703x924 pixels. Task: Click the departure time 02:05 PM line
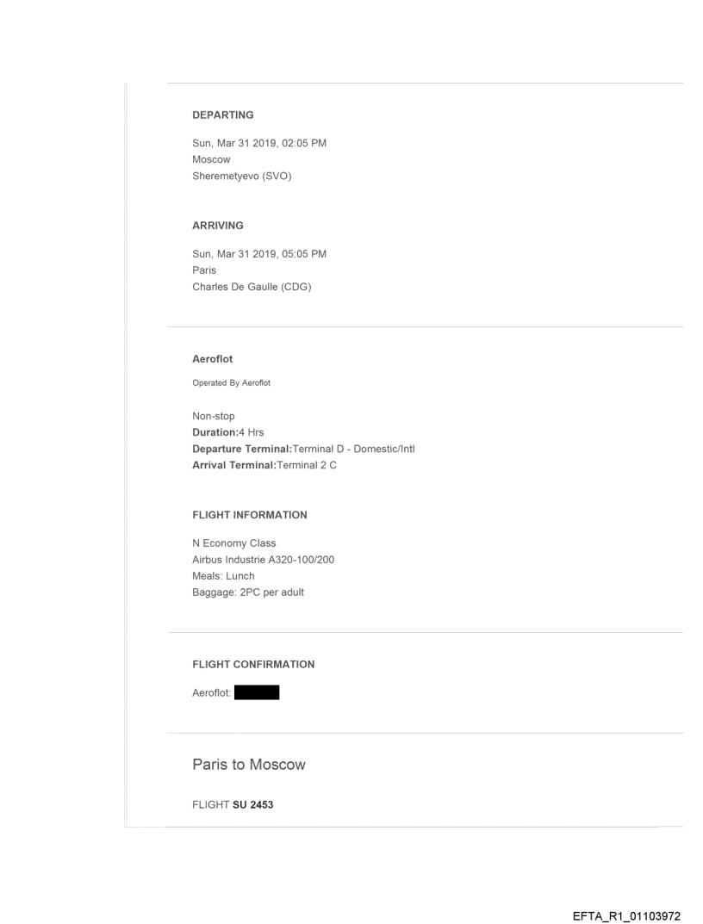[258, 143]
